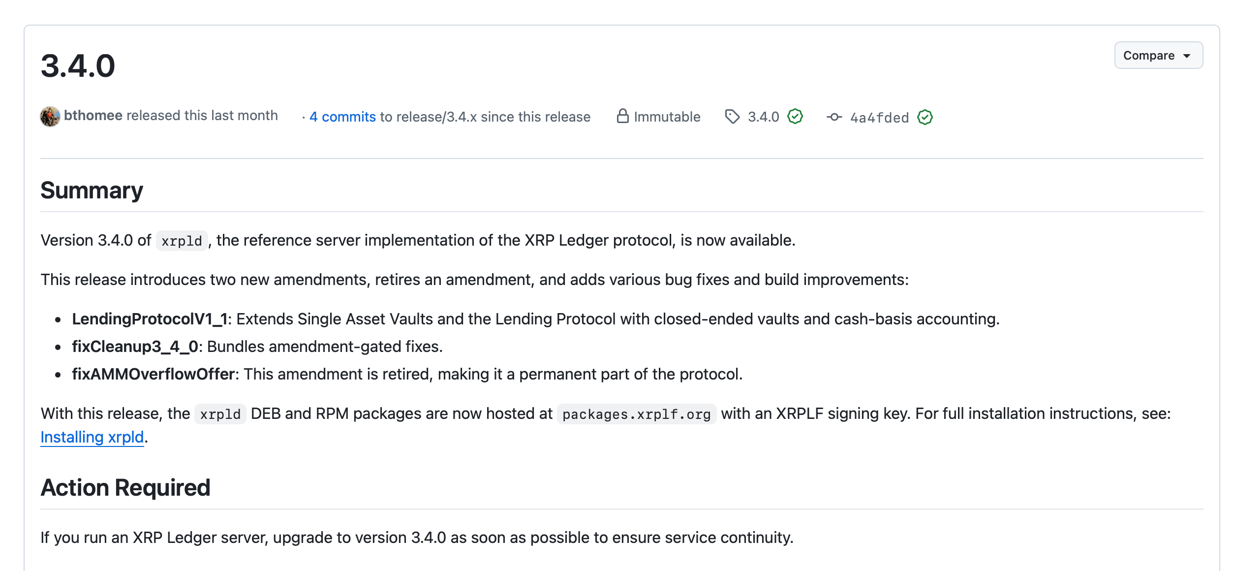Screen dimensions: 1235x571
Task: Click the xrpld code text before 'DEB and RPM'
Action: 220,414
